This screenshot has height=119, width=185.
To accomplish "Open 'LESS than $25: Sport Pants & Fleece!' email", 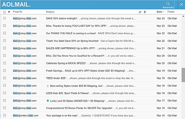I will click(x=91, y=93).
